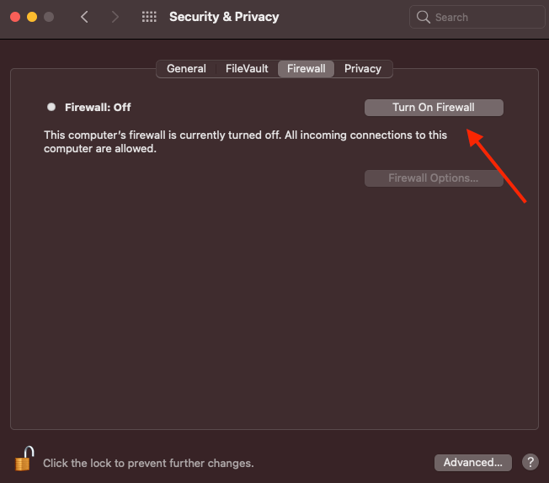
Task: Click into the Search field
Action: click(x=477, y=17)
